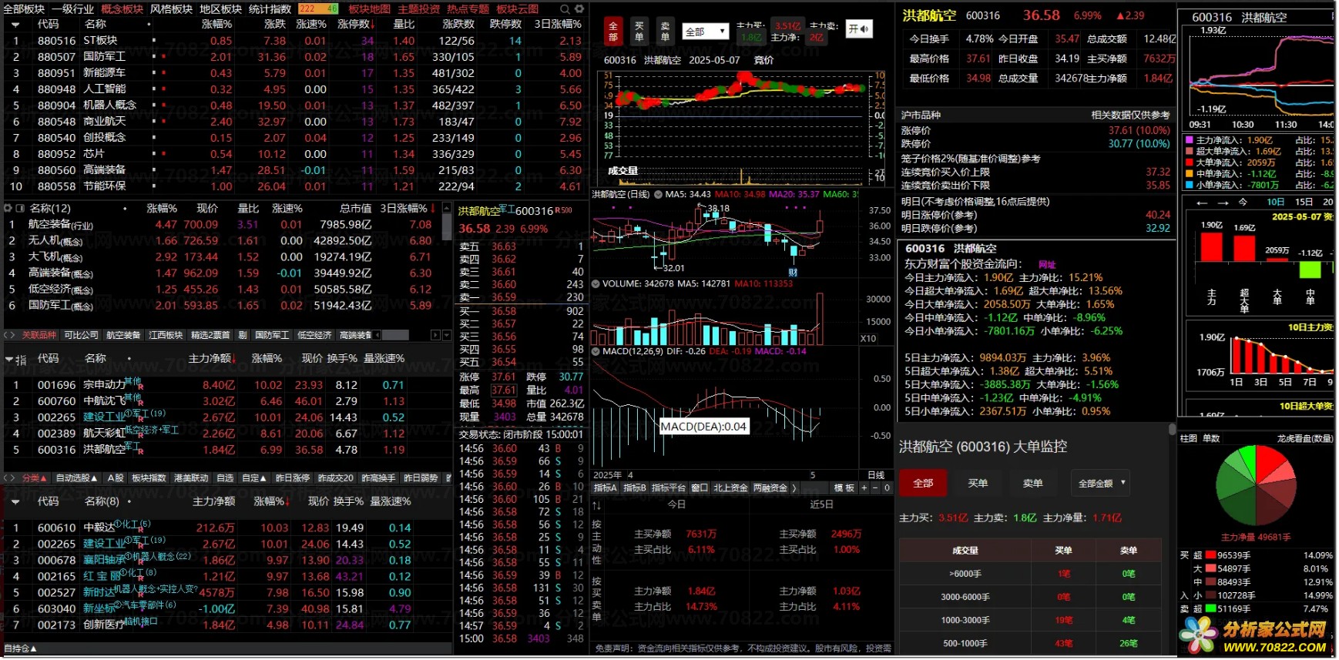Sort stock list by 主力净额 column

click(x=213, y=359)
